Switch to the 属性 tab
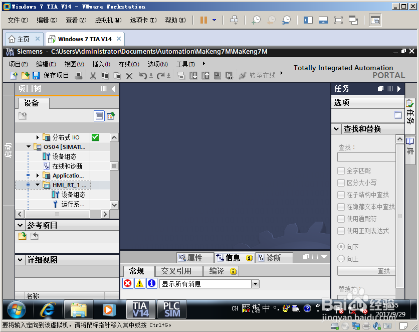 pos(195,258)
